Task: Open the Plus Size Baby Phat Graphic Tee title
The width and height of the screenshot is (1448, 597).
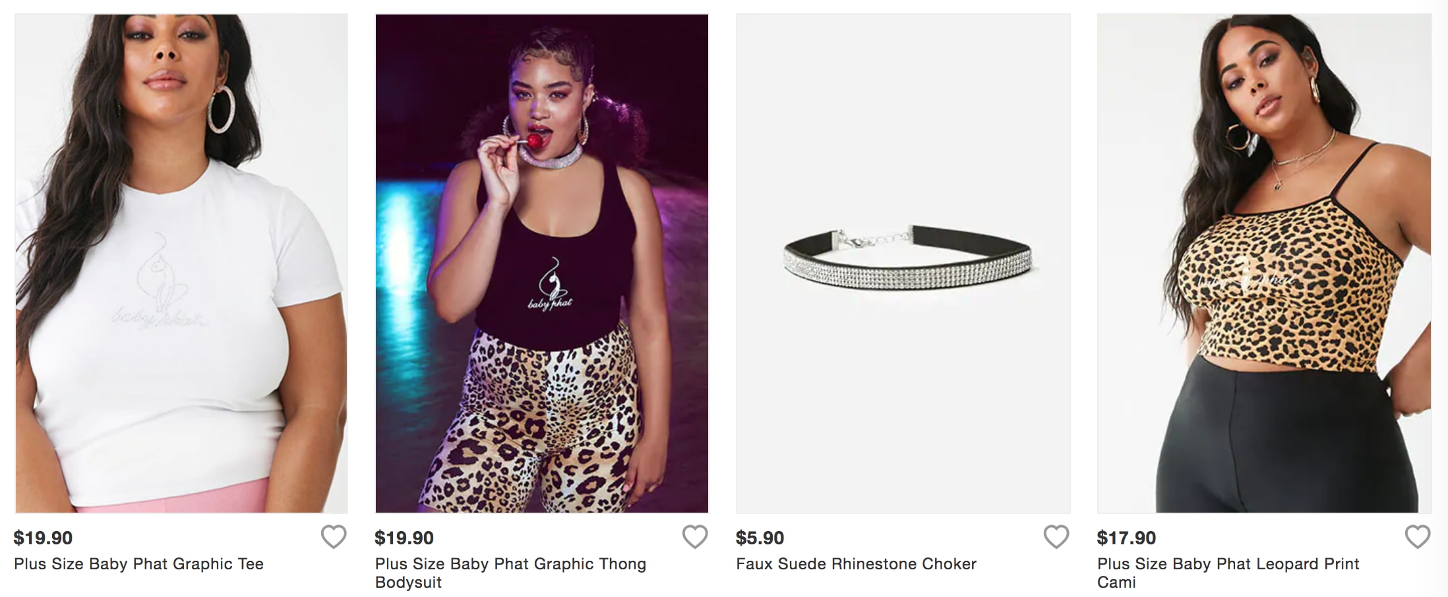Action: click(x=138, y=564)
